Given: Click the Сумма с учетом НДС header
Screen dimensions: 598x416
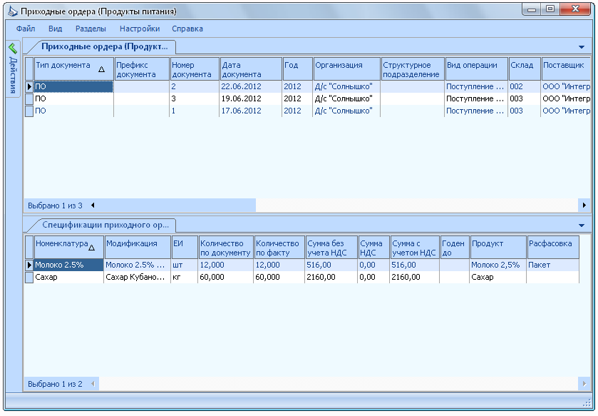Looking at the screenshot, I should (x=415, y=247).
